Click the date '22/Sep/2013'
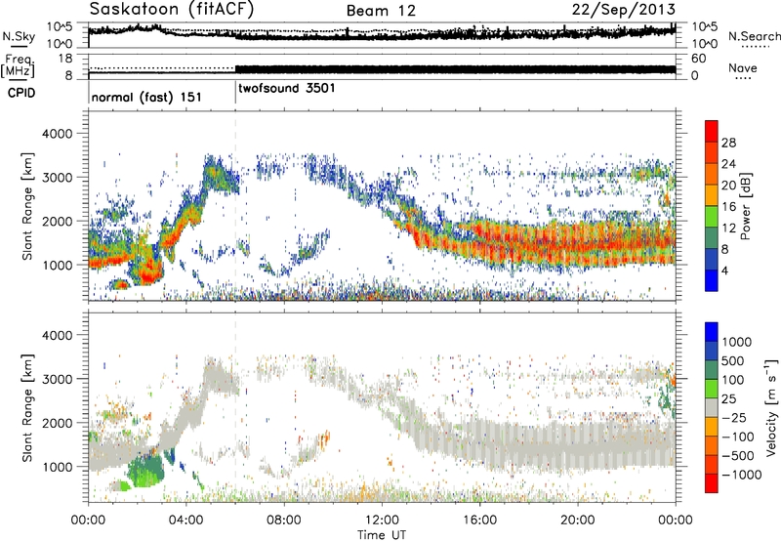781x541 pixels. pyautogui.click(x=624, y=9)
